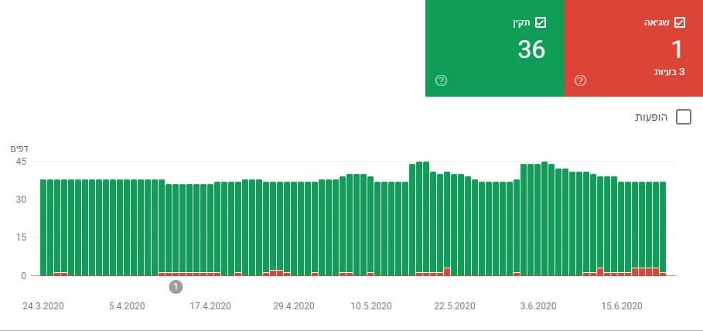The width and height of the screenshot is (703, 331).
Task: Click the 29.4.2020 date axis label
Action: pyautogui.click(x=294, y=306)
